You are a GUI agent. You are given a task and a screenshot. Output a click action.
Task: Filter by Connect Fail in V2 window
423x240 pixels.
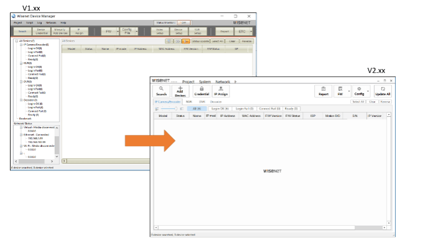[269, 109]
